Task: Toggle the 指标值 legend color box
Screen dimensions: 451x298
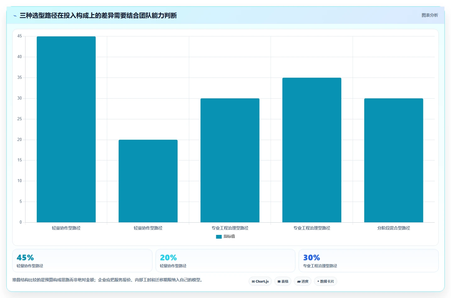Action: click(219, 236)
